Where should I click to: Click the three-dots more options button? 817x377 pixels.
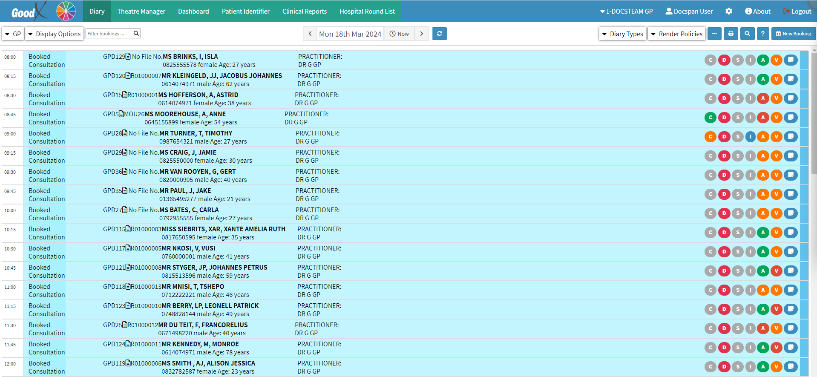click(714, 34)
